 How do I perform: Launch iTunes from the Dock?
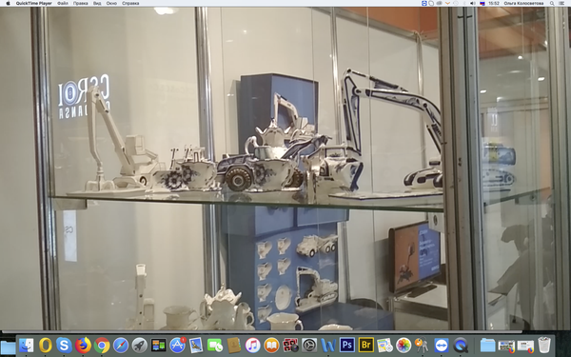(253, 345)
